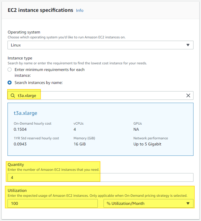Focus the instance name search field with t3a.xlarge
Image resolution: width=201 pixels, height=221 pixels.
100,95
